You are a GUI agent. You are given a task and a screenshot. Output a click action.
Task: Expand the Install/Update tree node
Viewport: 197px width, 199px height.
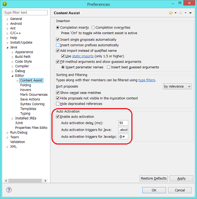click(x=8, y=43)
